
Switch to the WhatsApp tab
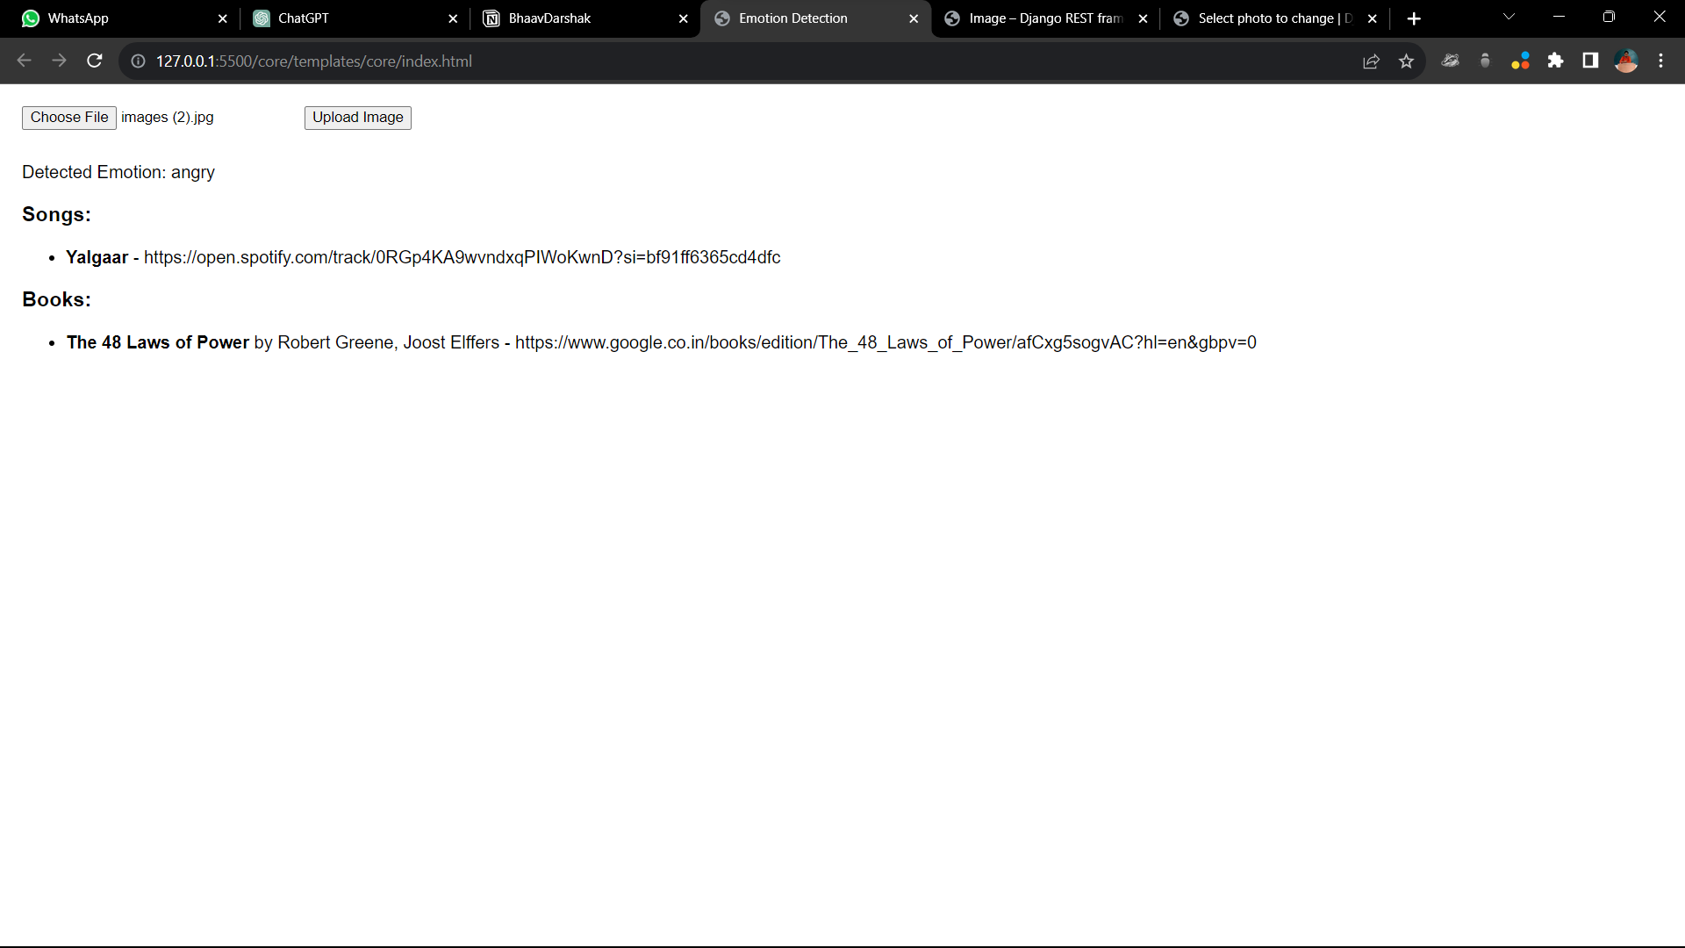(x=114, y=18)
